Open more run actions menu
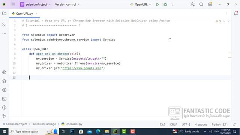 [x=173, y=4]
